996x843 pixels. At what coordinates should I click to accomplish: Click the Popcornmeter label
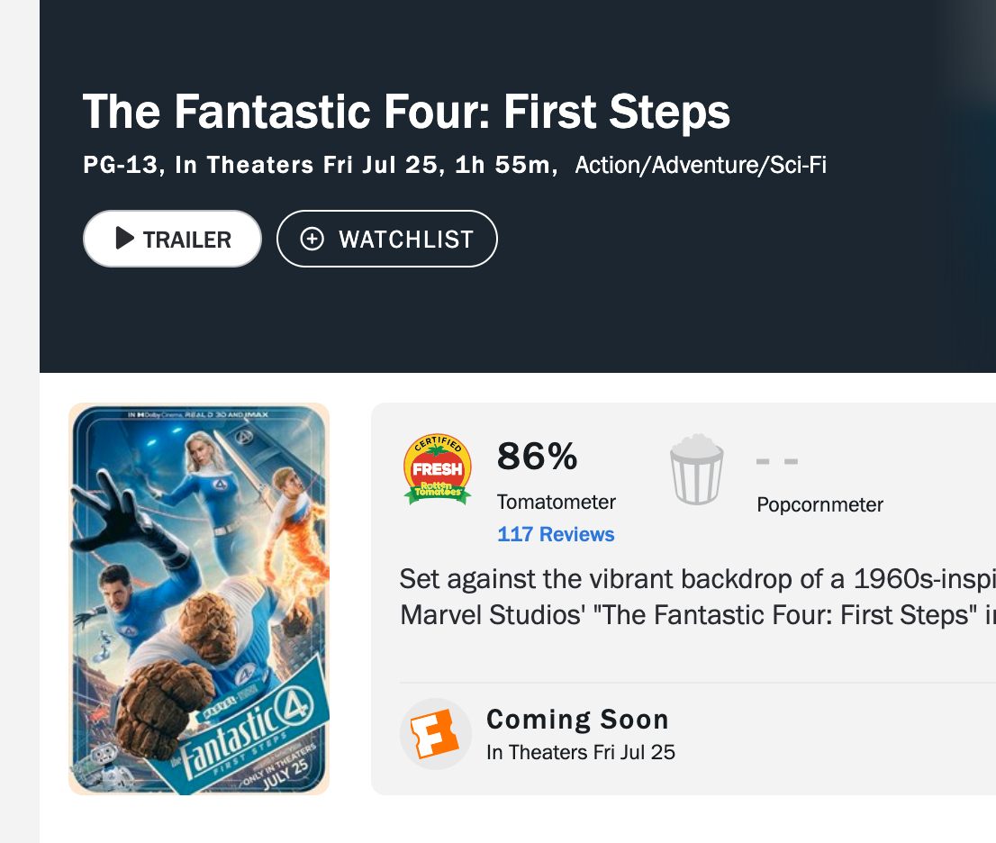pos(819,504)
